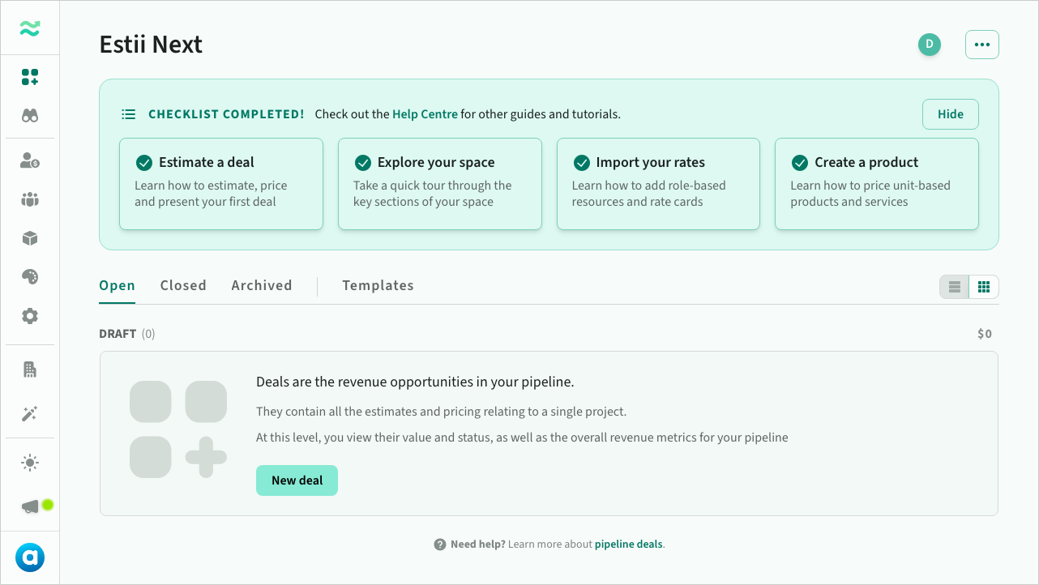
Task: Open the products cube icon
Action: [30, 238]
